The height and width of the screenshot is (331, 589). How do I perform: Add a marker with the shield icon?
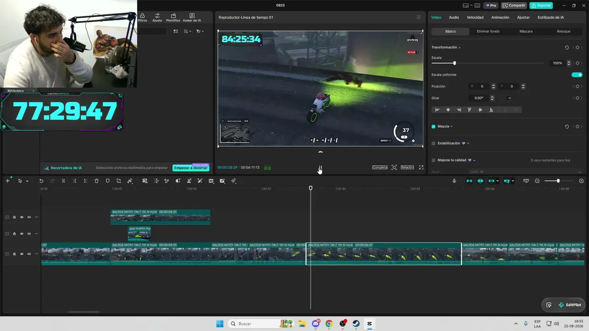[x=108, y=181]
